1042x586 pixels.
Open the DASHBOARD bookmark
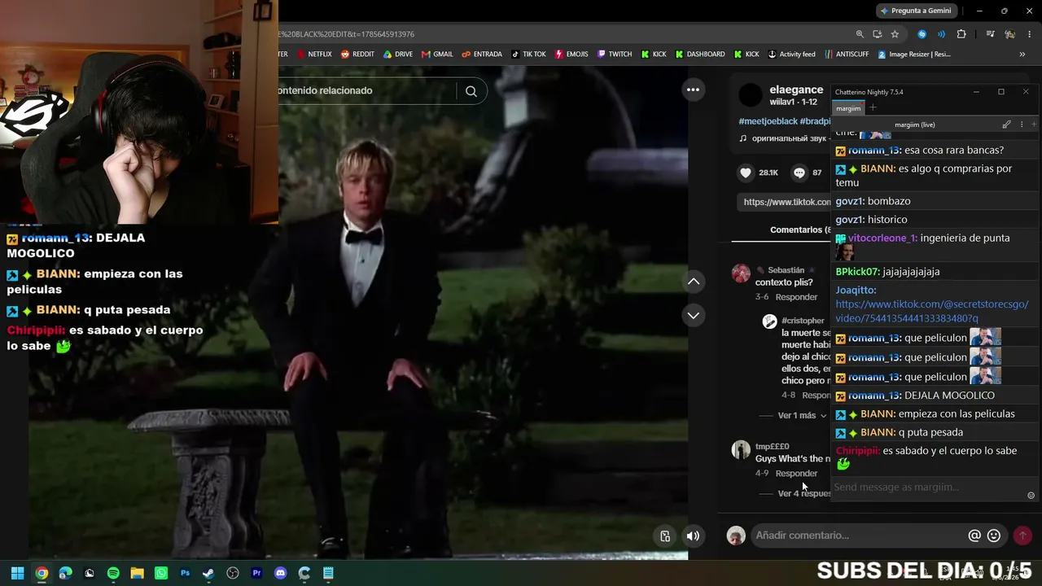click(700, 55)
